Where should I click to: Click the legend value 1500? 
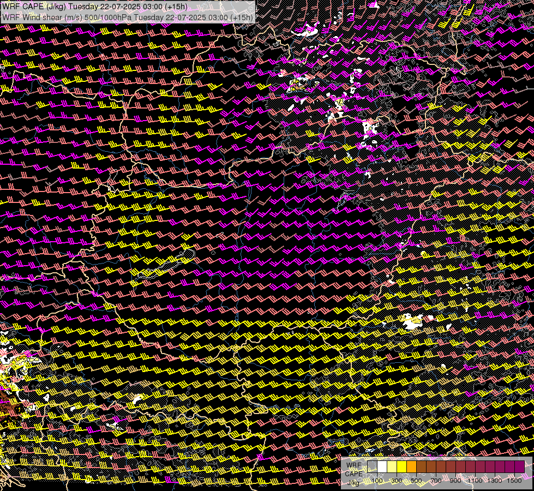tap(514, 481)
